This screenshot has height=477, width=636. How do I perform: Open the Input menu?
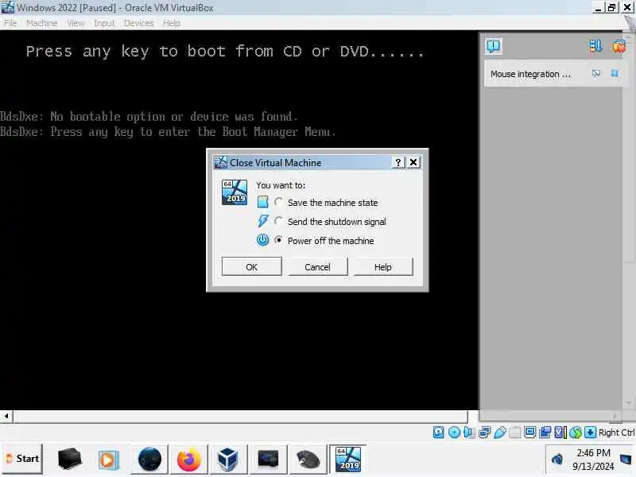(x=104, y=23)
